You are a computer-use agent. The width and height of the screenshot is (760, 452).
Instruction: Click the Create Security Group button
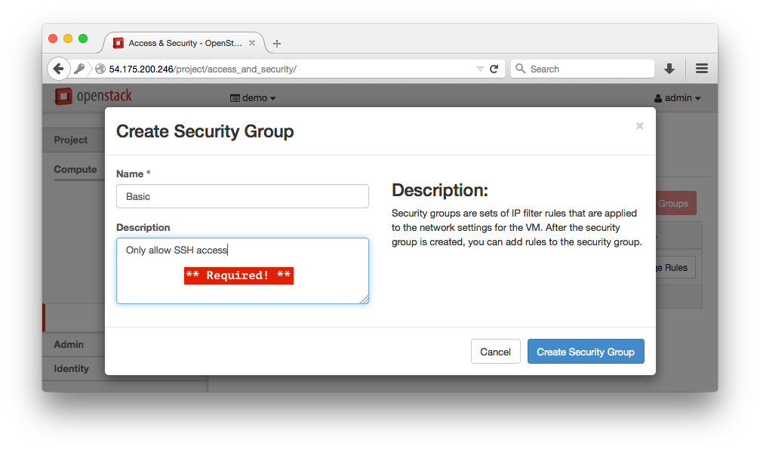[586, 351]
